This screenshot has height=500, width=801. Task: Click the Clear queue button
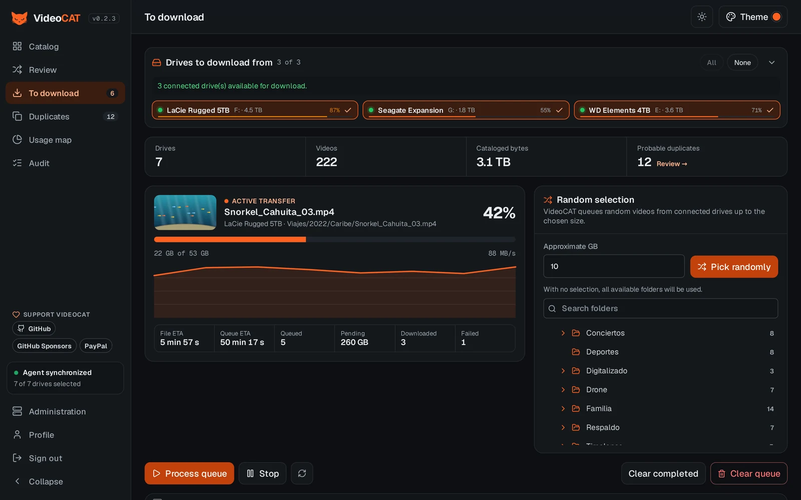click(748, 473)
